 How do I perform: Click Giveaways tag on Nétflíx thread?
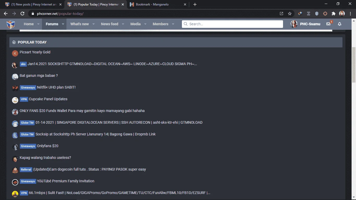[28, 87]
